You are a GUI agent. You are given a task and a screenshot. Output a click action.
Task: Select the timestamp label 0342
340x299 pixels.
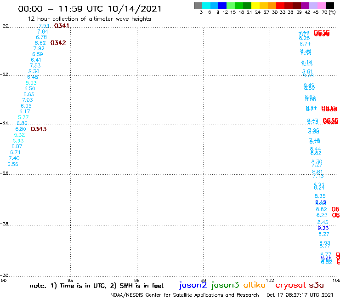pyautogui.click(x=58, y=43)
